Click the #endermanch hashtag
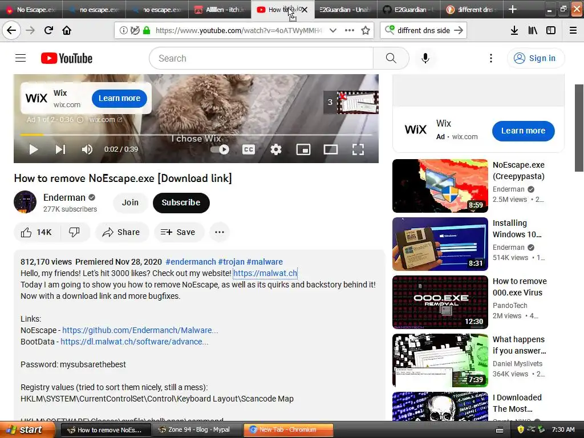Image resolution: width=584 pixels, height=438 pixels. tap(190, 262)
